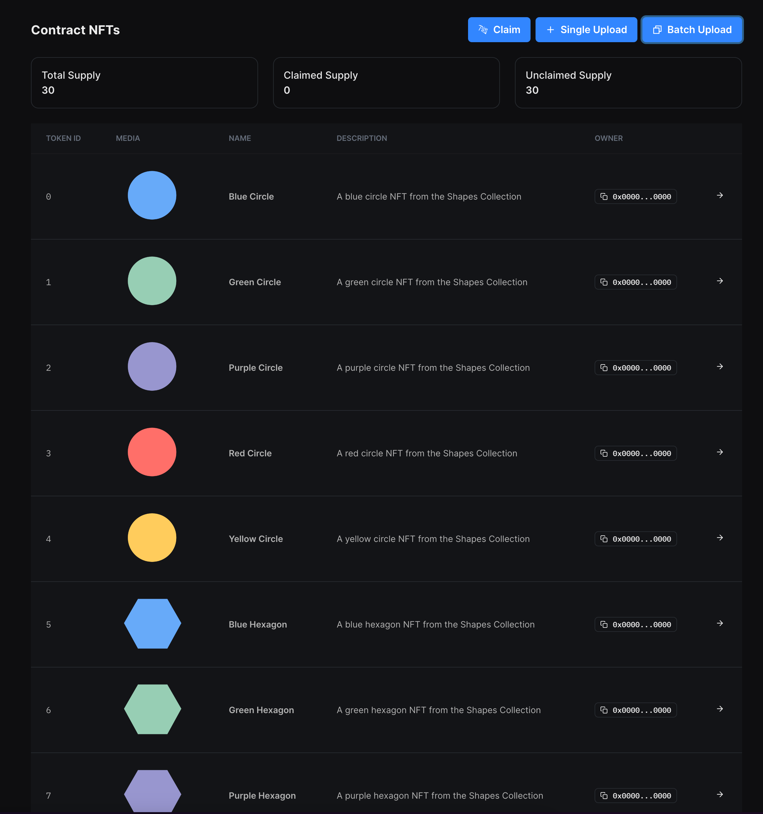Click the OWNER column header
Image resolution: width=763 pixels, height=814 pixels.
click(x=608, y=138)
